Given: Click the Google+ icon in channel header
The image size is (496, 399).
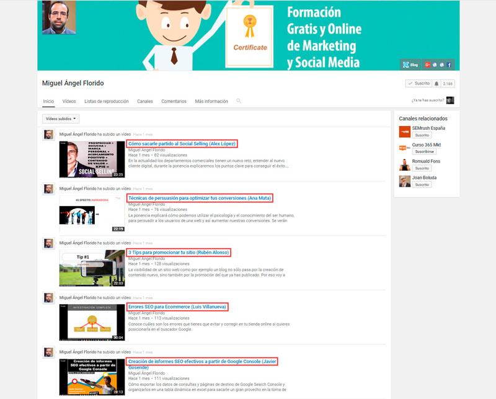Looking at the screenshot, I should pos(428,65).
